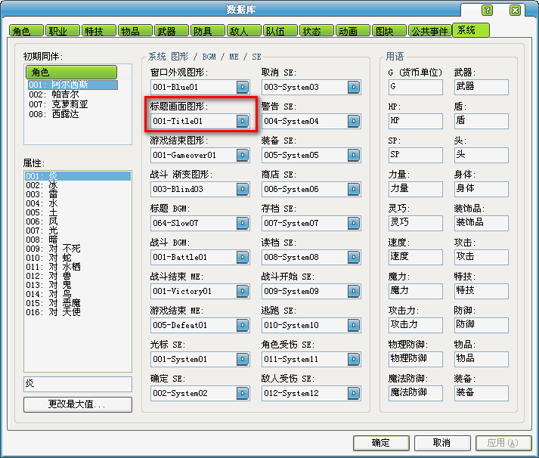This screenshot has width=539, height=458.
Task: Click the 存档 SE arrow button
Action: [x=353, y=223]
